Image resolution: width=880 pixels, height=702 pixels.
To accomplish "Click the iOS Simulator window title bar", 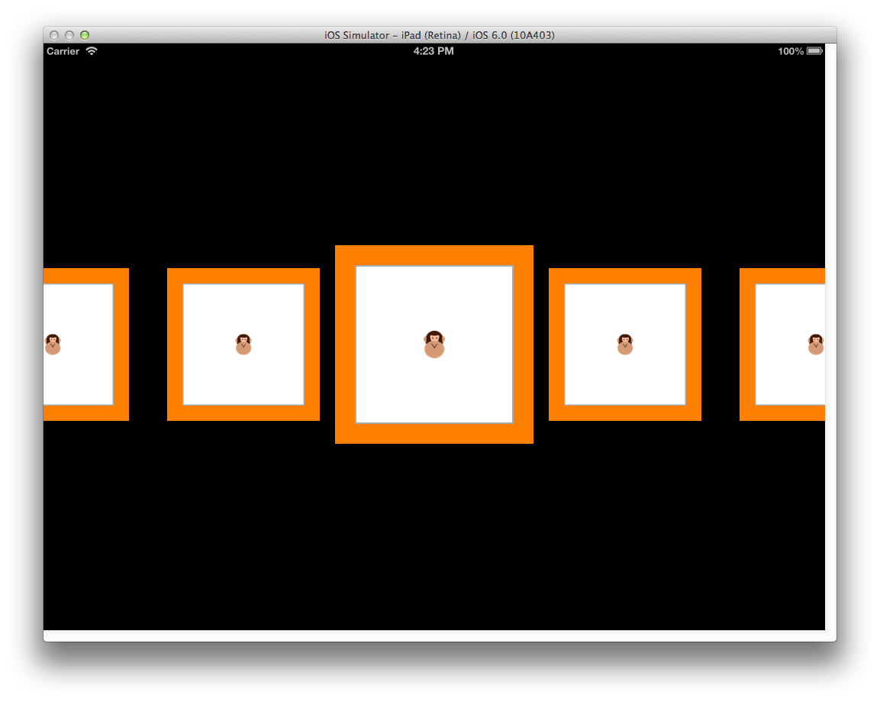I will pos(440,34).
